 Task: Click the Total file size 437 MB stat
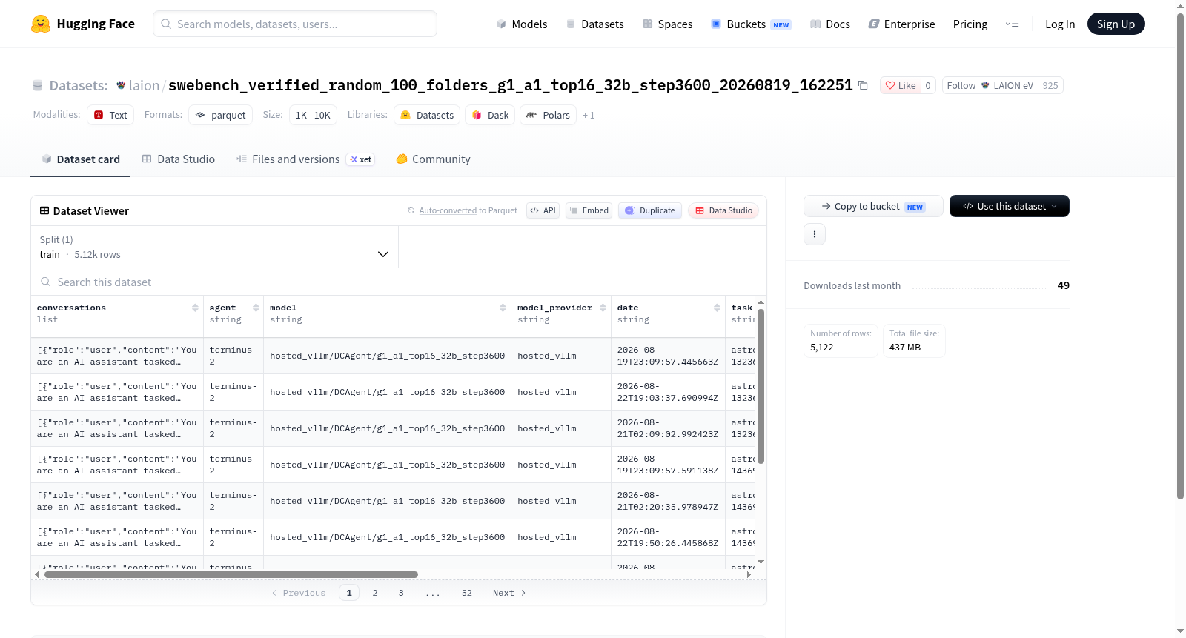pos(914,341)
